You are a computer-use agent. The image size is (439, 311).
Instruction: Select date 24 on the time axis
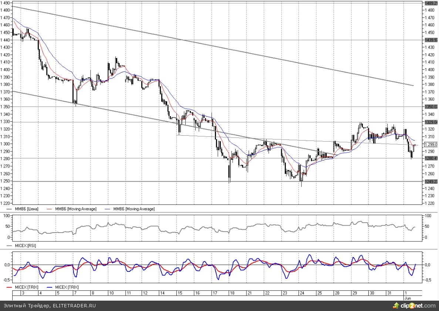pyautogui.click(x=301, y=293)
